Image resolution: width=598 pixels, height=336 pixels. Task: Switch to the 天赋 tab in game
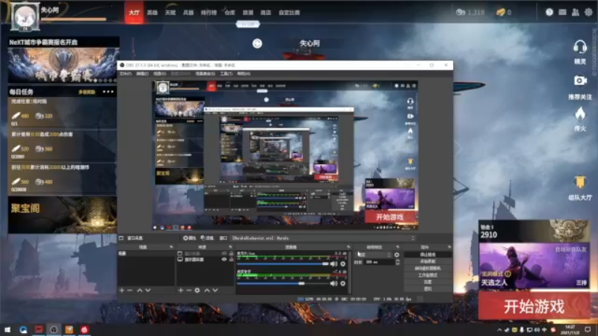point(170,13)
